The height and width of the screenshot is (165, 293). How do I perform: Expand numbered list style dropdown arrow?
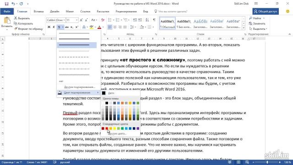point(121,20)
